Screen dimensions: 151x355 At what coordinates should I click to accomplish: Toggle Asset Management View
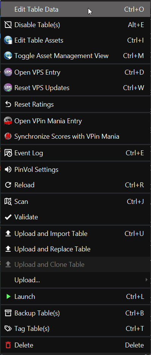point(75,56)
